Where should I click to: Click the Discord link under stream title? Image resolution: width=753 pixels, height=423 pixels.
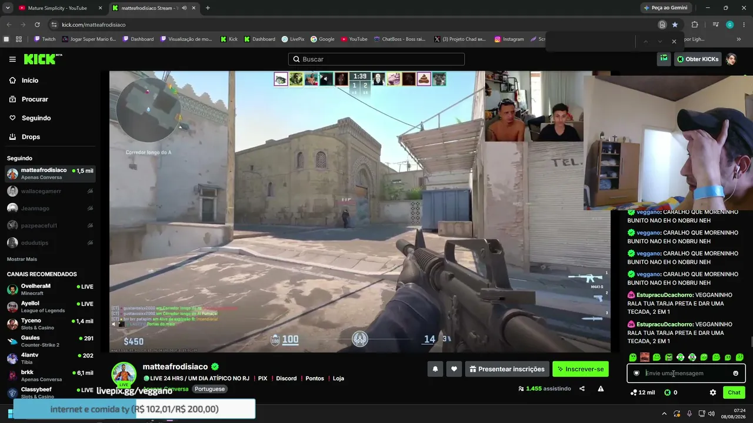tap(286, 378)
